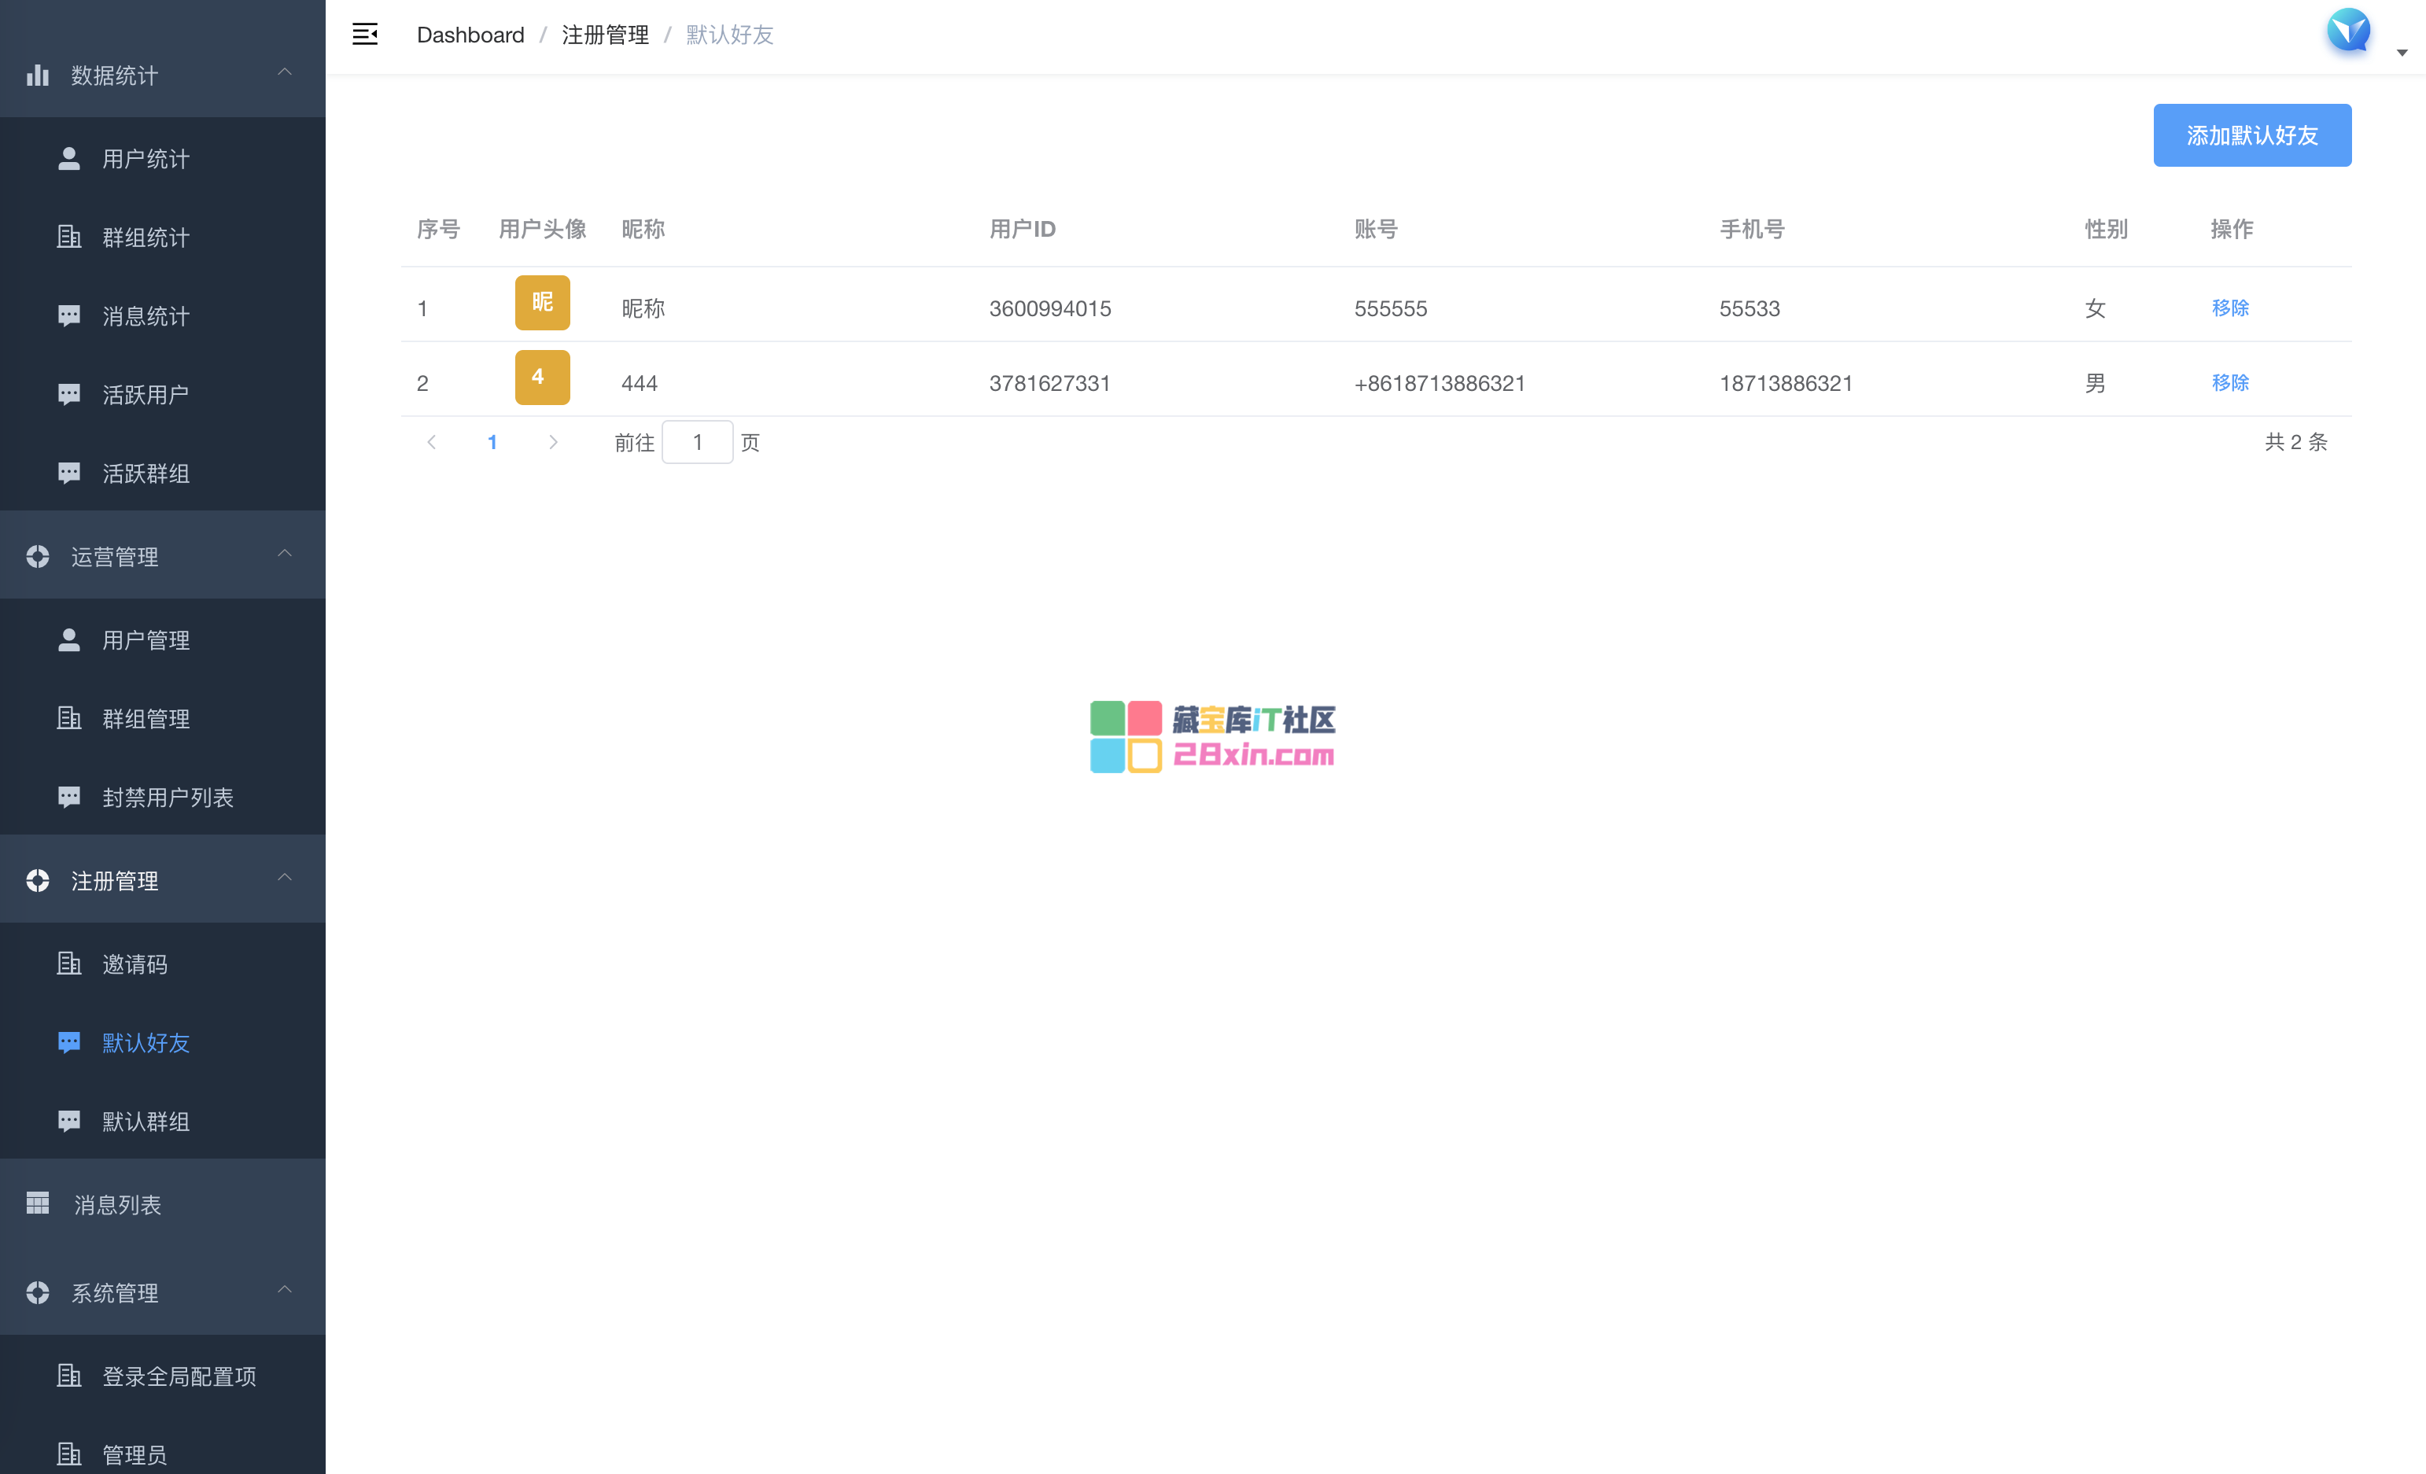Click the orange 昵 user avatar thumbnail
This screenshot has width=2426, height=1474.
(x=541, y=302)
